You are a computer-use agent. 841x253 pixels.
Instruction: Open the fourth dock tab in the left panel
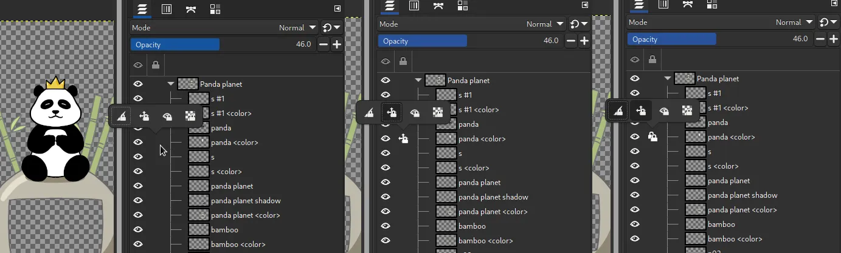tap(215, 8)
